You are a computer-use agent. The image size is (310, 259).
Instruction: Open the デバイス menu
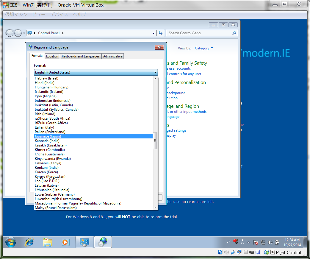pos(59,14)
